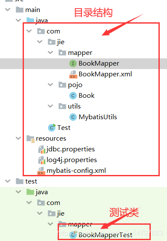Collapse the test folder chevron
167x241 pixels.
click(x=8, y=181)
